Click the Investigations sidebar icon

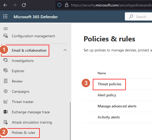tap(6, 60)
